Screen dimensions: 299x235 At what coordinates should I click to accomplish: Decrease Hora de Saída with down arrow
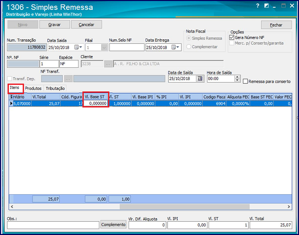(x=237, y=80)
